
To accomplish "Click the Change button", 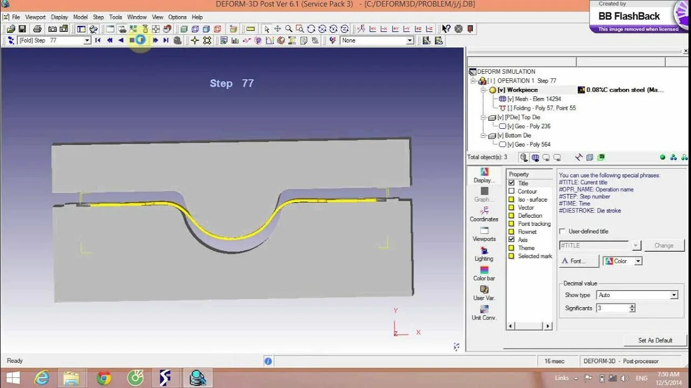I will tap(664, 245).
